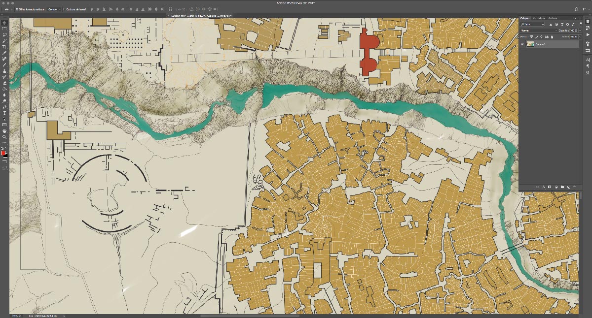Click the red foreground color swatch

(x=3, y=153)
